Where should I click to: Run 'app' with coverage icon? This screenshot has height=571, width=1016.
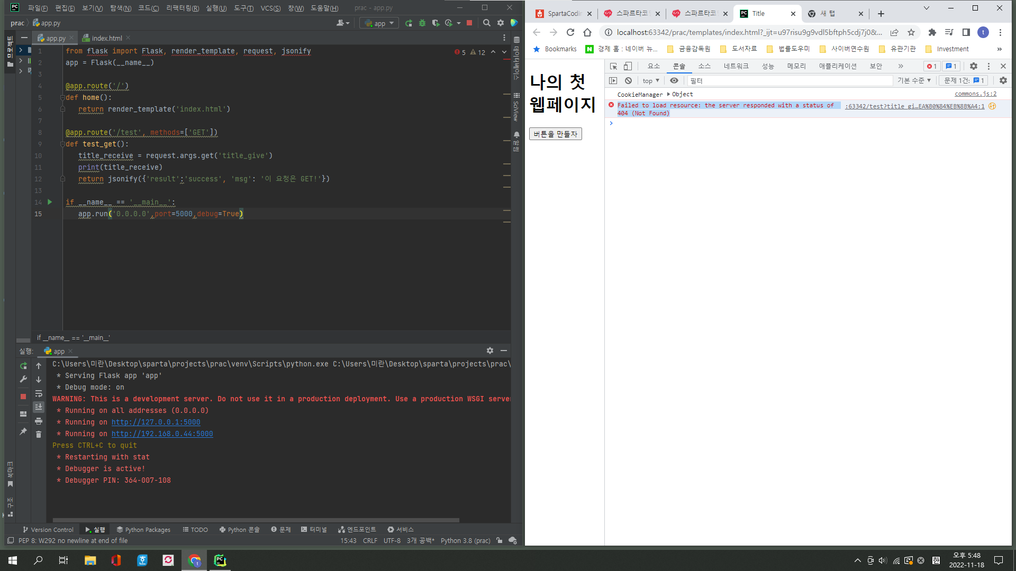(436, 23)
